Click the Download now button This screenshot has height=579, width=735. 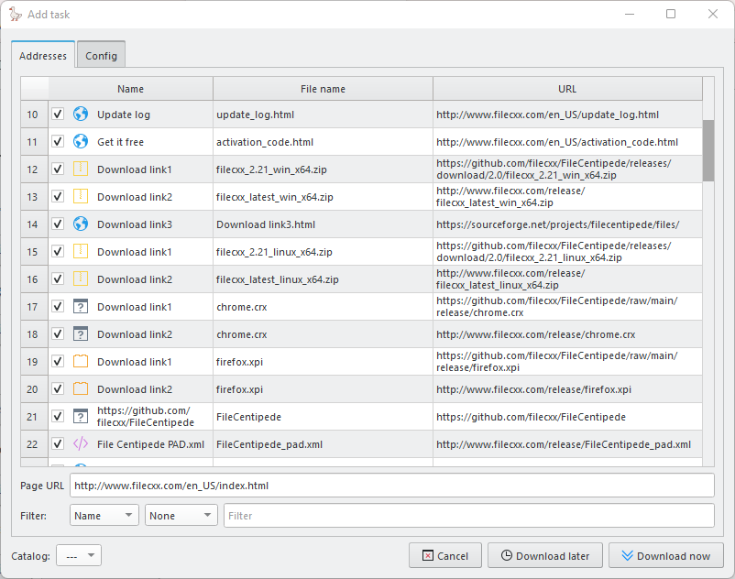click(x=666, y=555)
